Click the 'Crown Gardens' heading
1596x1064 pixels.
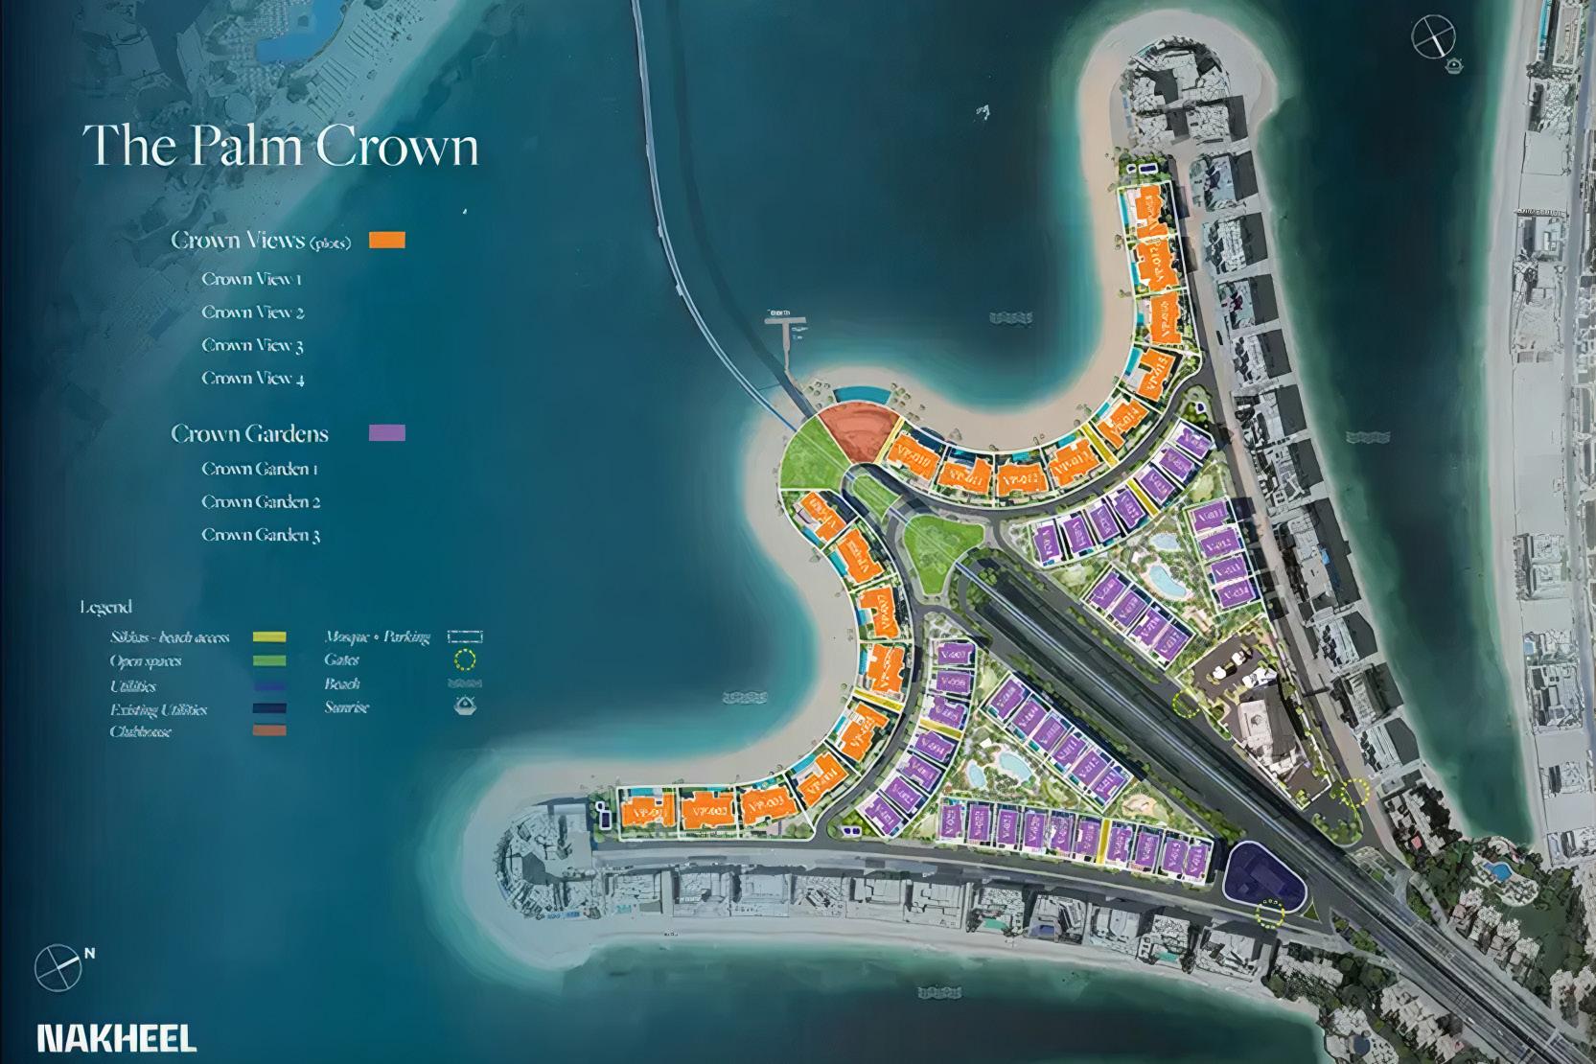point(250,433)
